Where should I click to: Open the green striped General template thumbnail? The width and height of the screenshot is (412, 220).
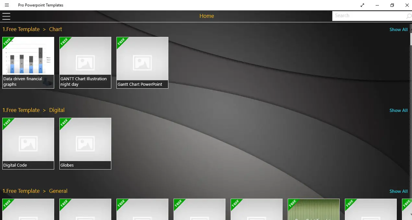(x=314, y=209)
